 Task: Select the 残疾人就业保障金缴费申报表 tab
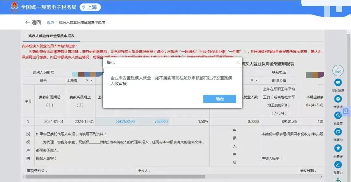coord(51,36)
